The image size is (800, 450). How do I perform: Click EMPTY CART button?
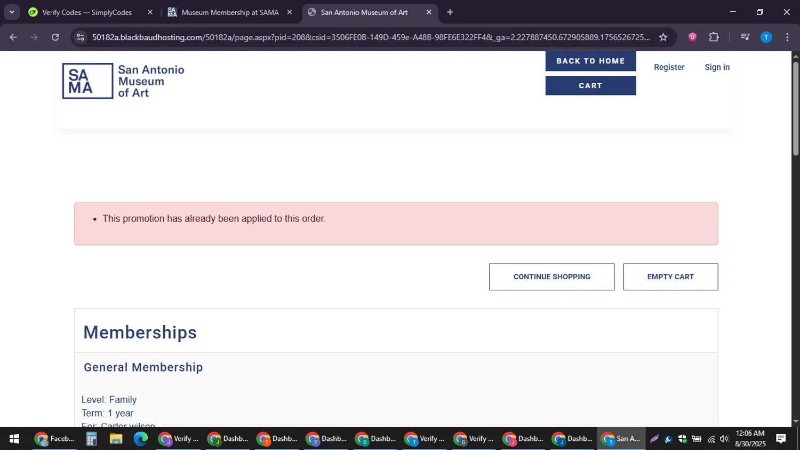click(670, 277)
